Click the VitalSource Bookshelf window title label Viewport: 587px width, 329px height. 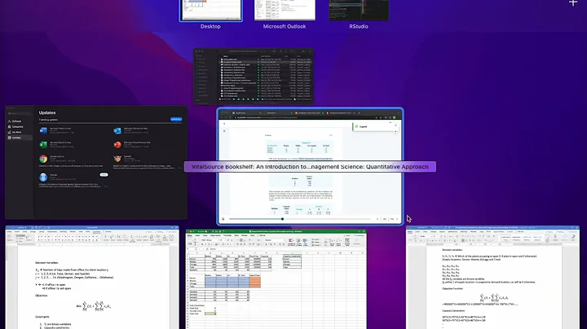310,167
